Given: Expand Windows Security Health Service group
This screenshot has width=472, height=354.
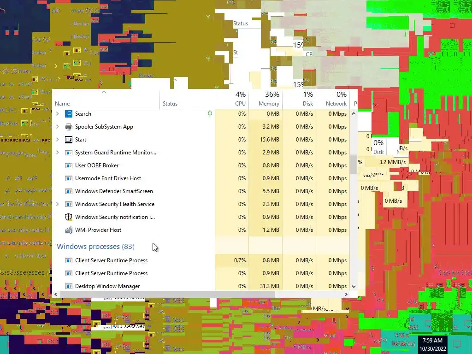Looking at the screenshot, I should coord(58,204).
